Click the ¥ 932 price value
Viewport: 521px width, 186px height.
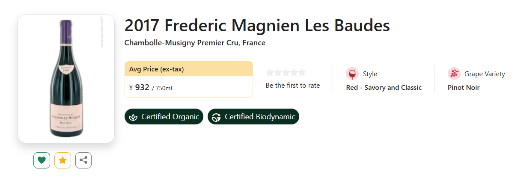click(139, 88)
